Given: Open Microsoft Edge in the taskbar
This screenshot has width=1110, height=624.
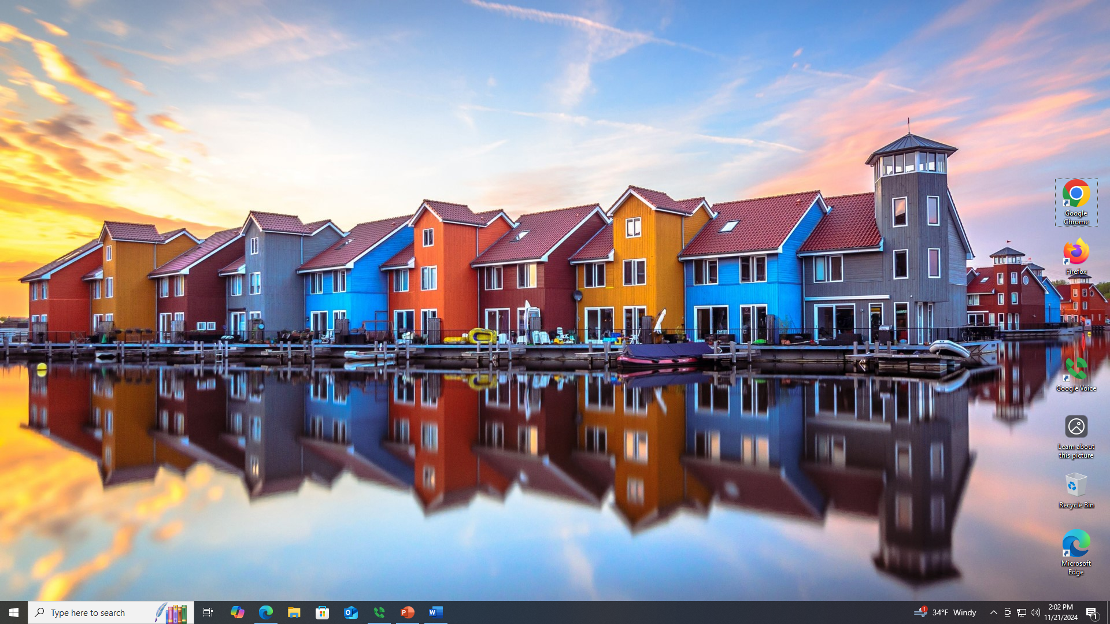Looking at the screenshot, I should point(265,612).
